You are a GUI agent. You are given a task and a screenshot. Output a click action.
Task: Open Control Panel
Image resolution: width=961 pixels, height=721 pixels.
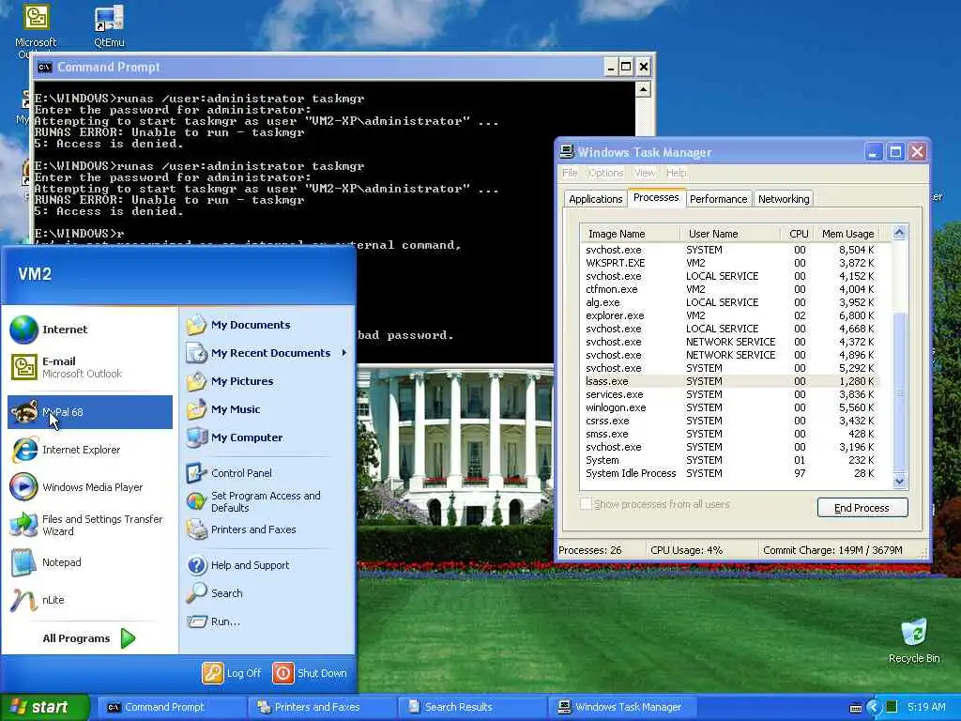pyautogui.click(x=267, y=473)
